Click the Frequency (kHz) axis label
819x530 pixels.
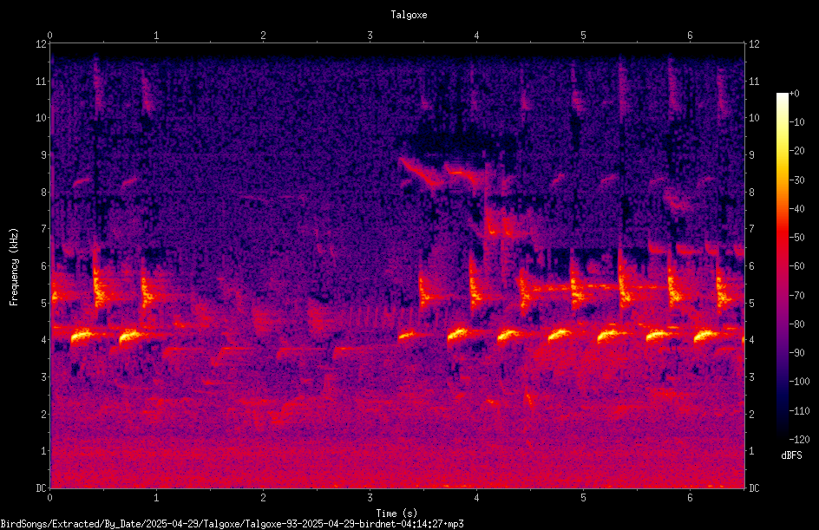point(14,267)
